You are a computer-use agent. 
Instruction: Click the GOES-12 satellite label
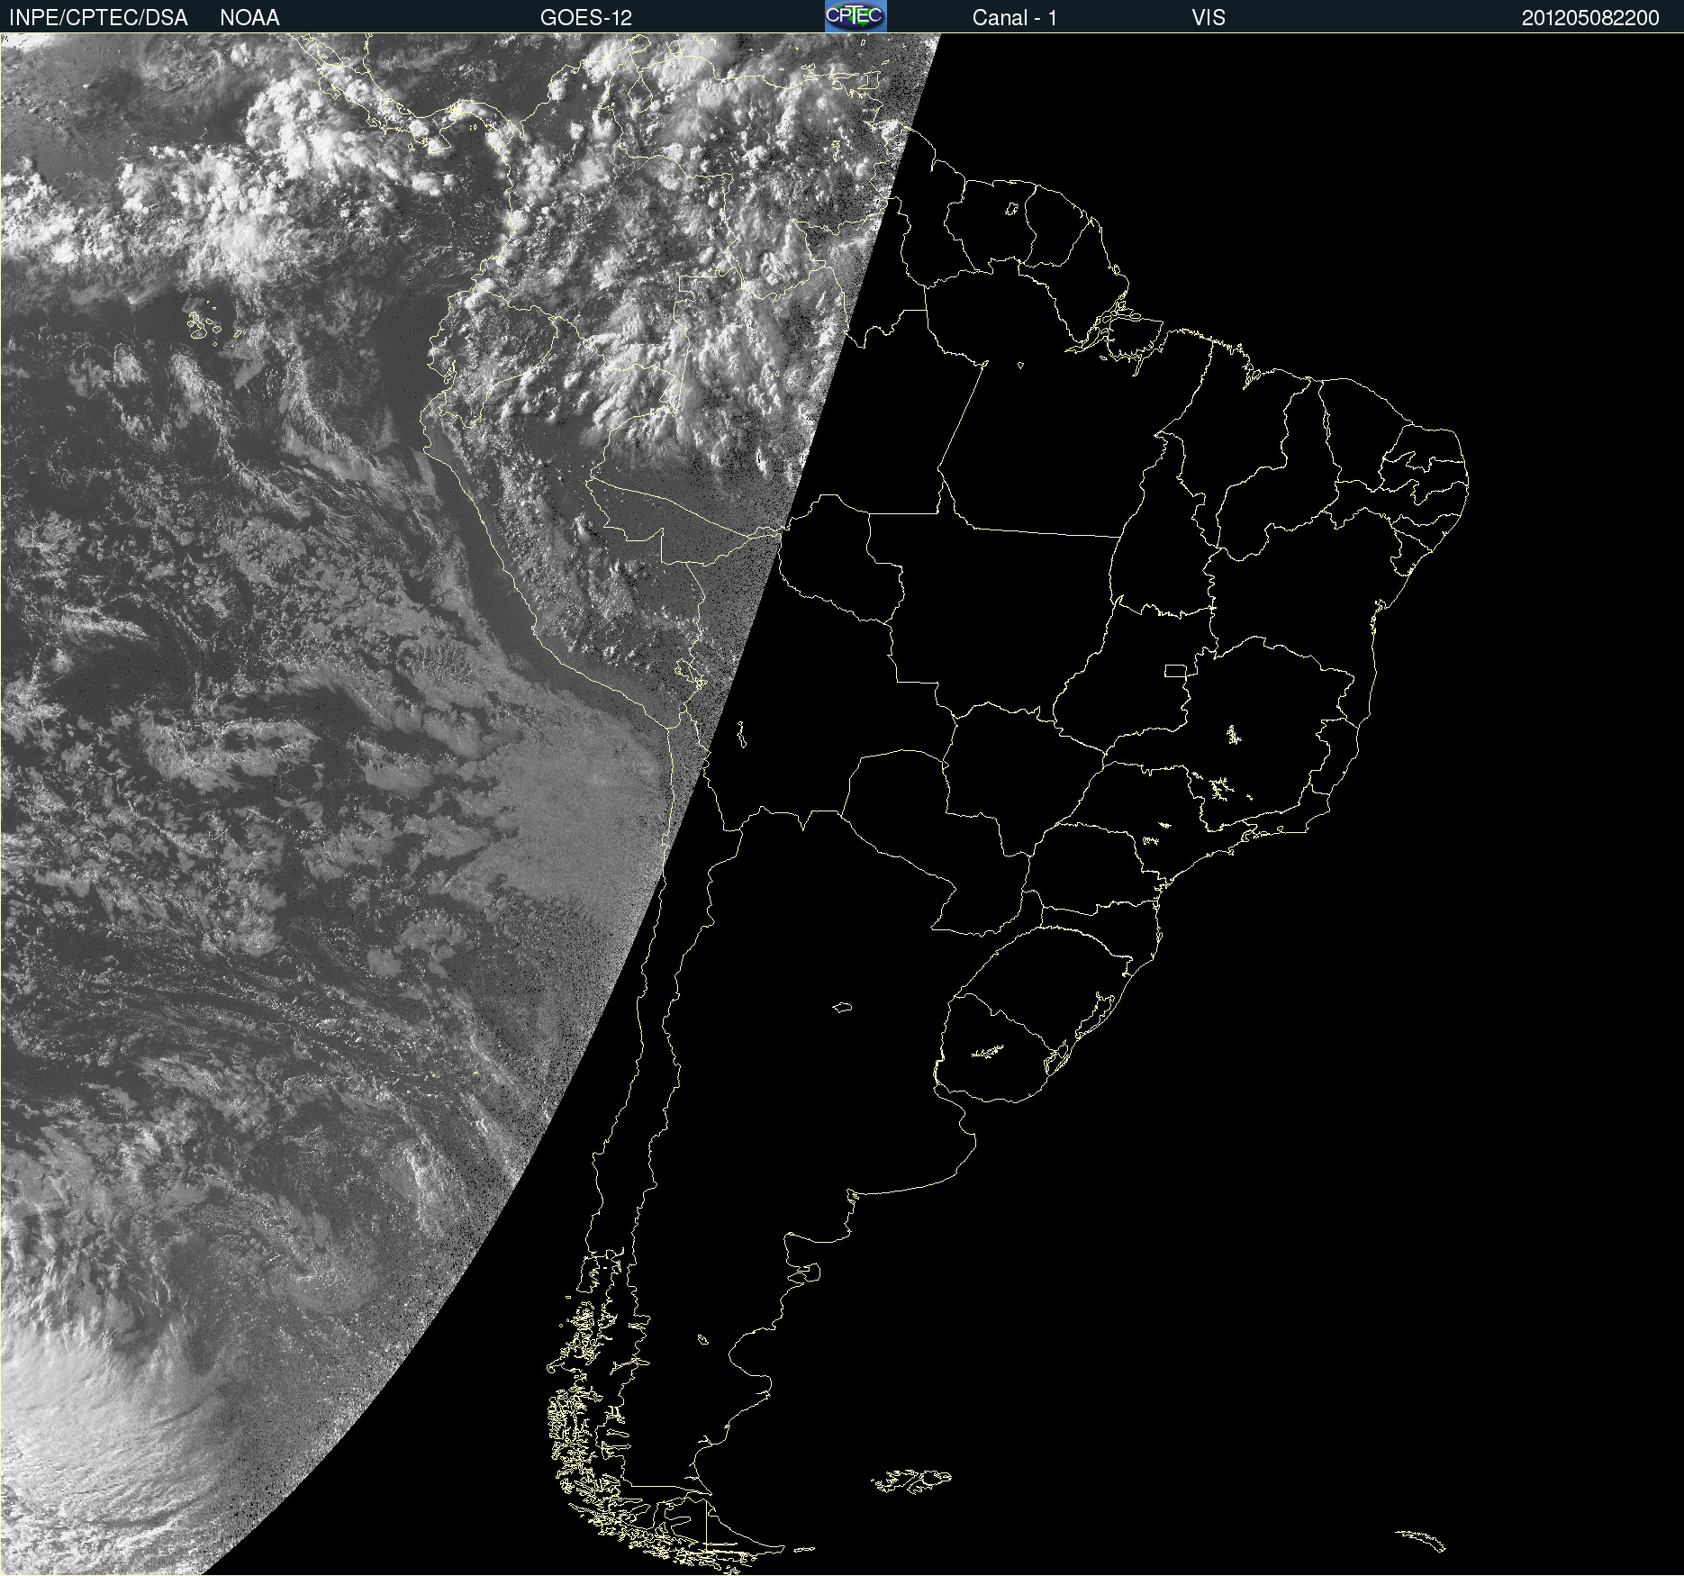586,18
